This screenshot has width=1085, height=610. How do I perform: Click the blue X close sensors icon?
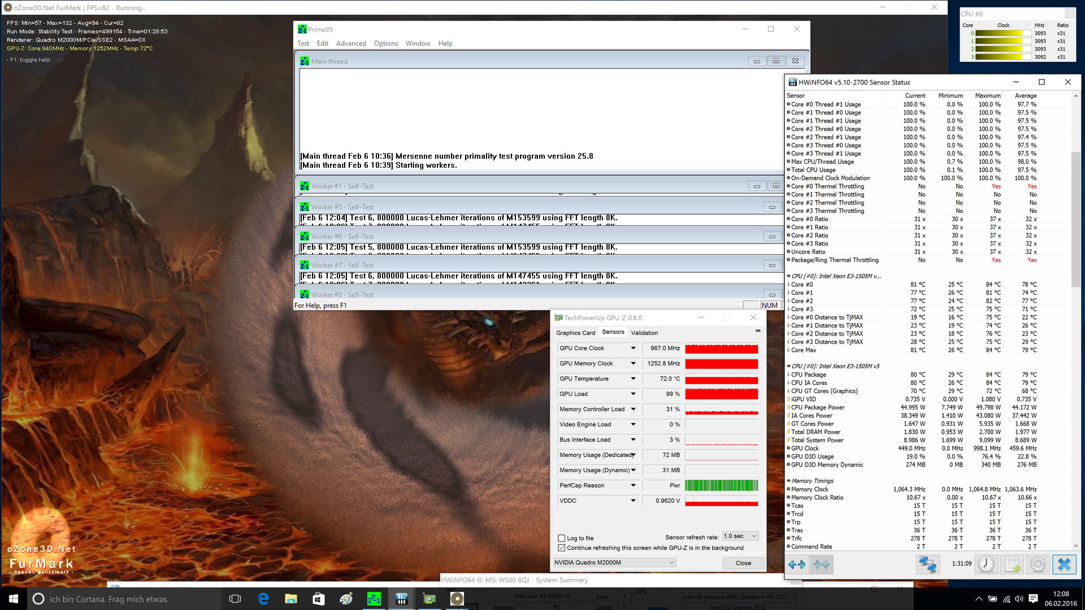click(x=1064, y=564)
